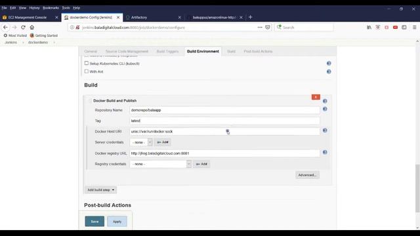Go back using browser back arrow

(5, 28)
